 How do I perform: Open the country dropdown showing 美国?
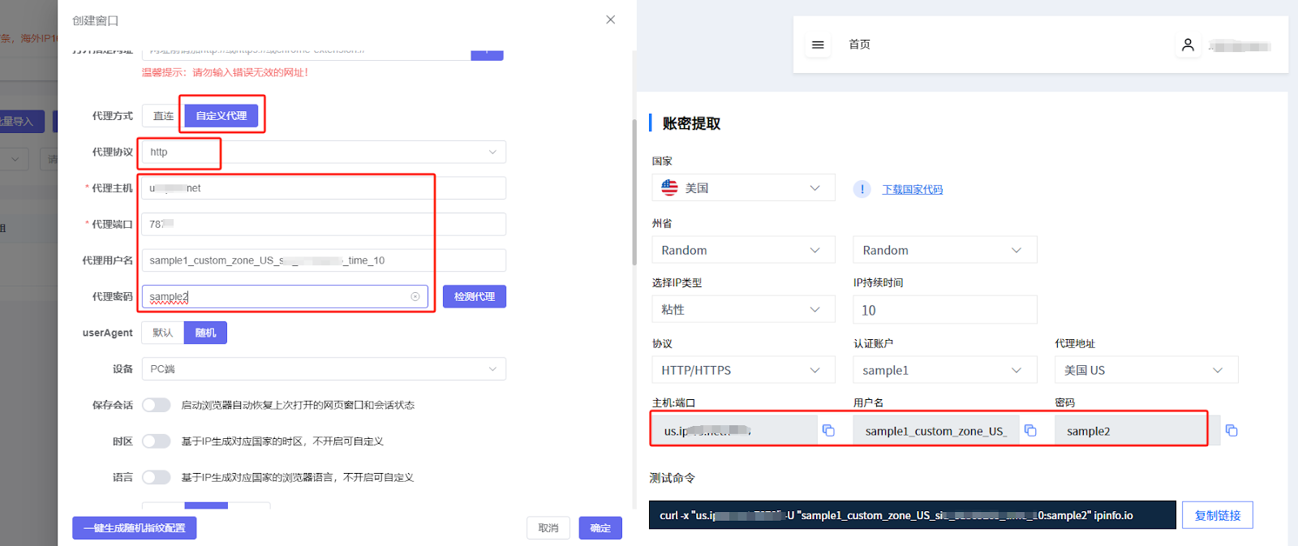click(x=742, y=188)
